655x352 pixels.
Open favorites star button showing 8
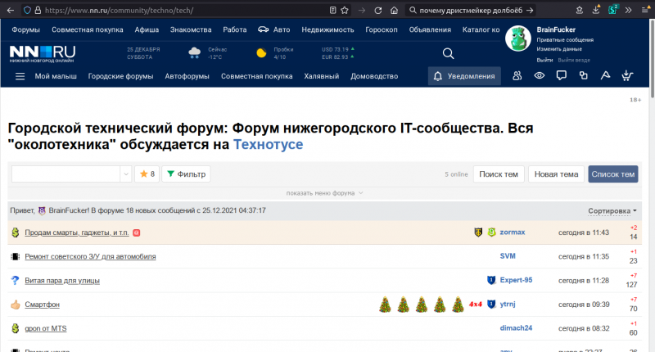point(147,174)
